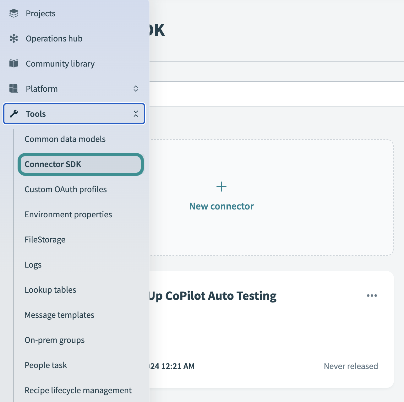Screen dimensions: 404x402
Task: Open Environment properties
Action: (68, 214)
